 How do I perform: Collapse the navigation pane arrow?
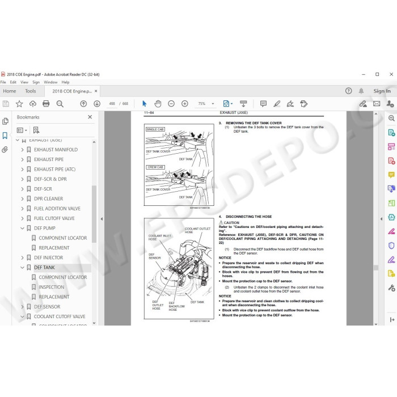102,219
